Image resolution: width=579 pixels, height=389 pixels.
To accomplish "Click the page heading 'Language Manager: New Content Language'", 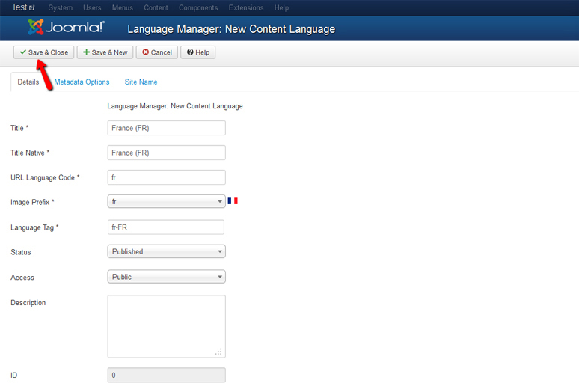I will (231, 29).
